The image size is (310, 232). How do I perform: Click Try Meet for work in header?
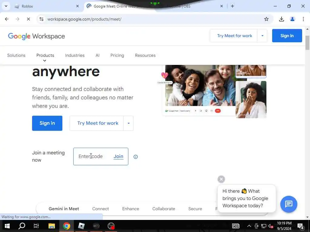[234, 36]
